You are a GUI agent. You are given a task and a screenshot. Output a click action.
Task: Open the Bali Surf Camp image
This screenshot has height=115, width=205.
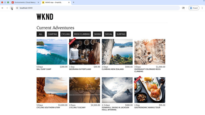[52, 52]
